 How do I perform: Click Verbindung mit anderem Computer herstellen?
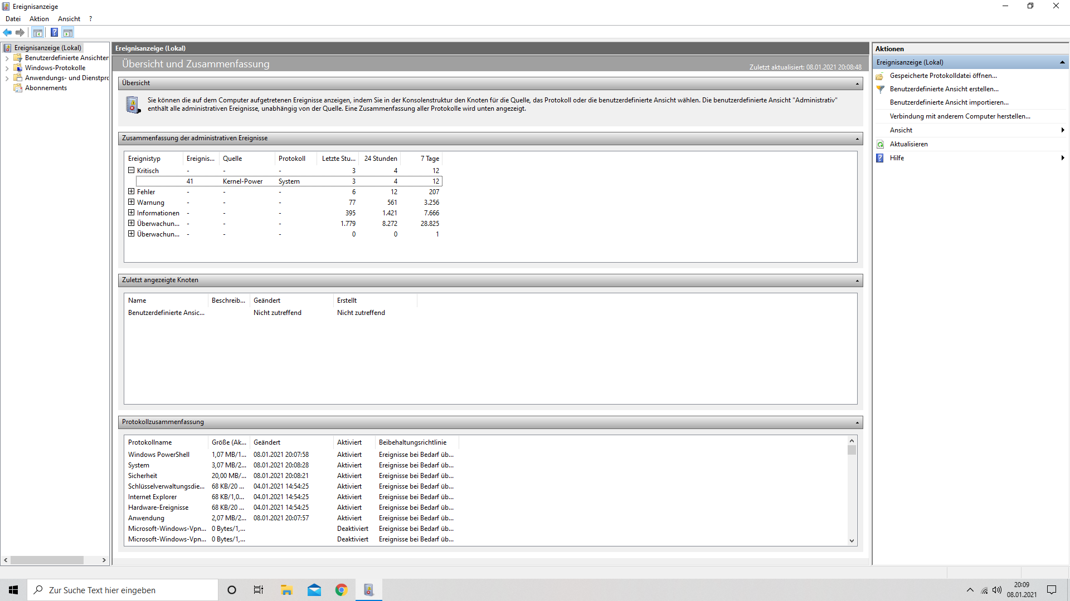[x=960, y=116]
